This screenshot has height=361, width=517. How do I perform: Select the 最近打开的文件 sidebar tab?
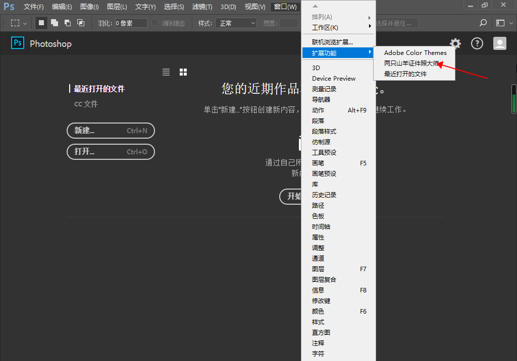click(x=99, y=89)
